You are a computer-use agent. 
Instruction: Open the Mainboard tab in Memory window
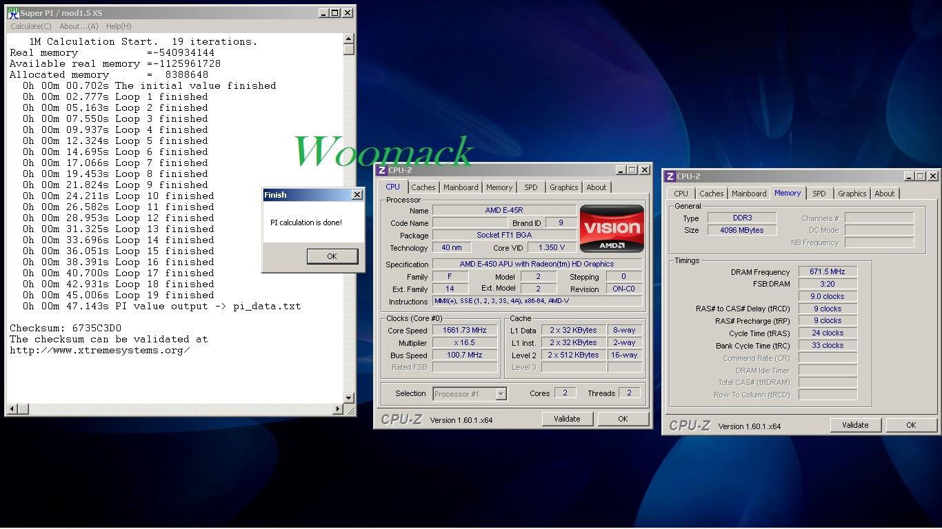749,194
